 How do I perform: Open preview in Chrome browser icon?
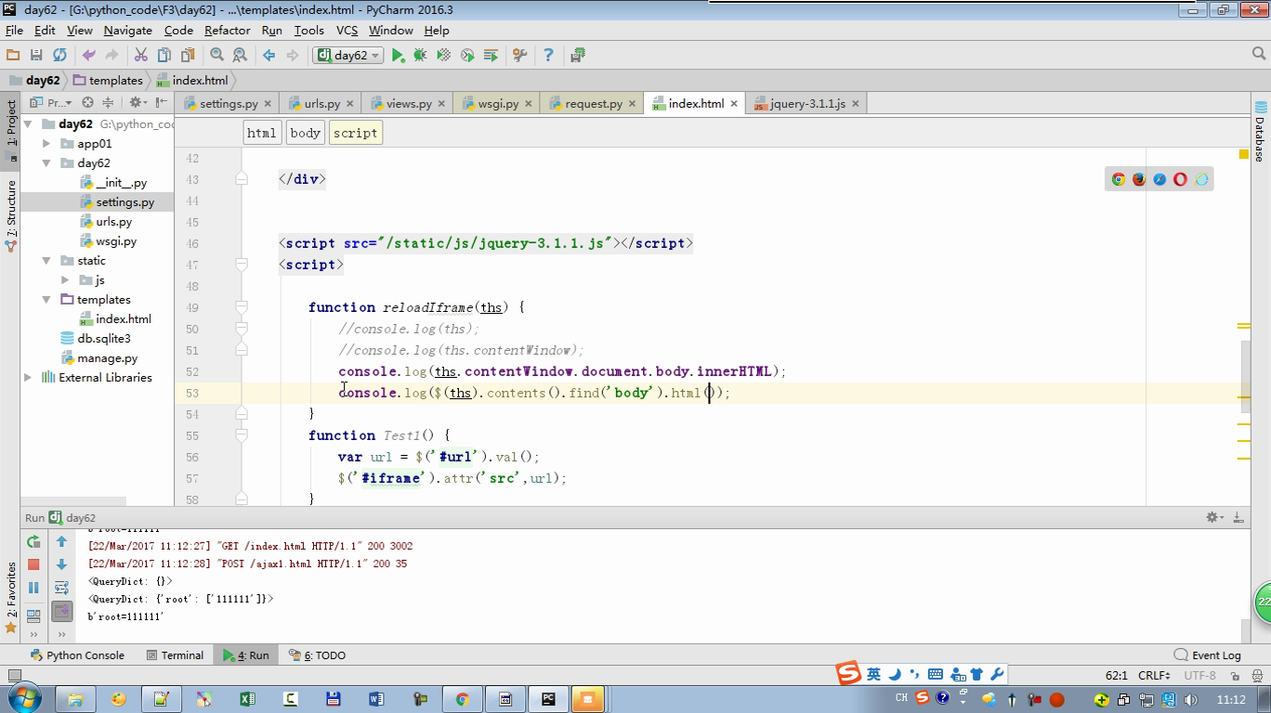coord(1119,179)
